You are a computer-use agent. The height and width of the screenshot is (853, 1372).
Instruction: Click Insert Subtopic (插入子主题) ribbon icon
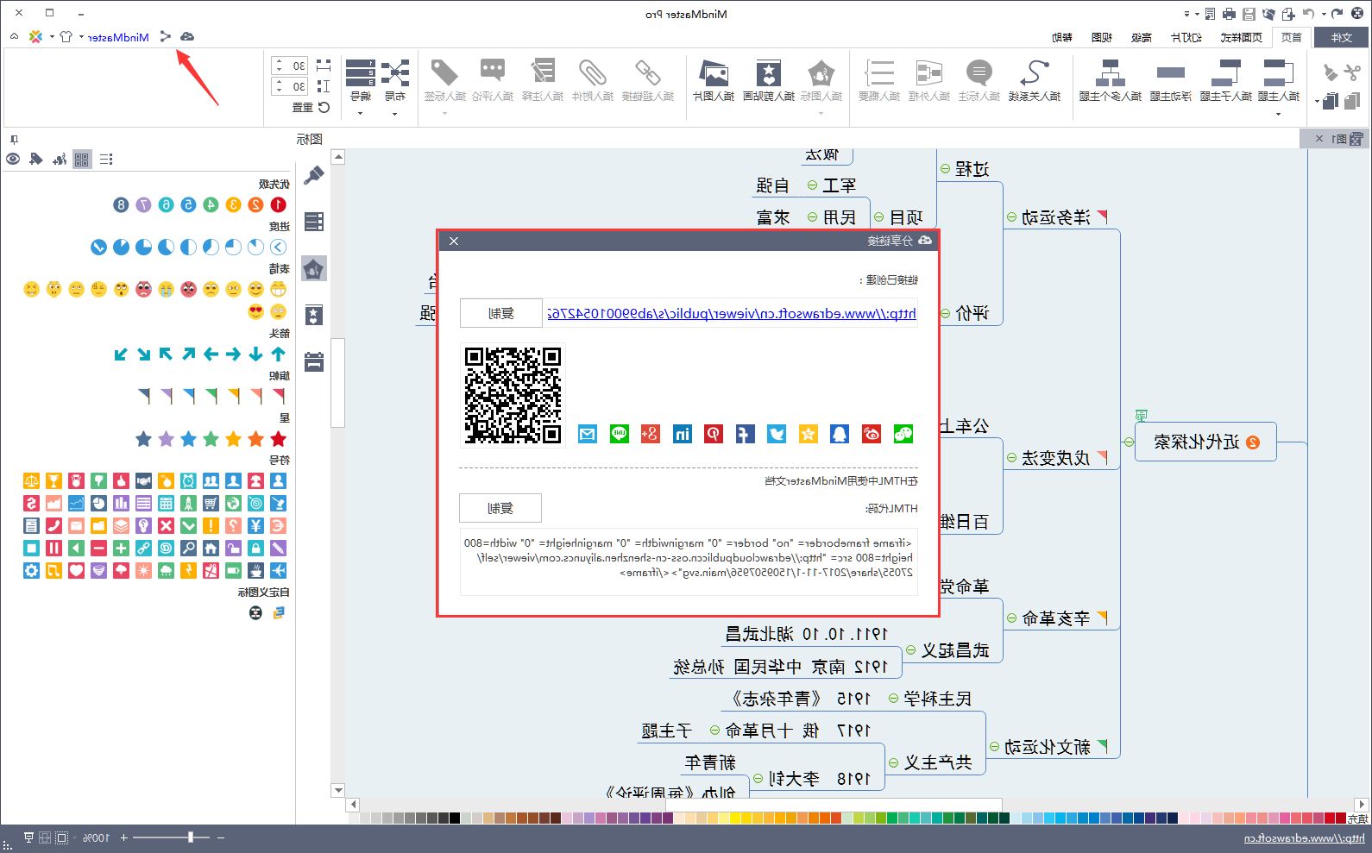click(x=1226, y=80)
